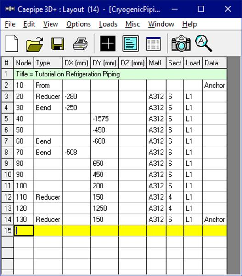Viewport: 242px width, 276px height.
Task: Open the File menu
Action: (10, 24)
